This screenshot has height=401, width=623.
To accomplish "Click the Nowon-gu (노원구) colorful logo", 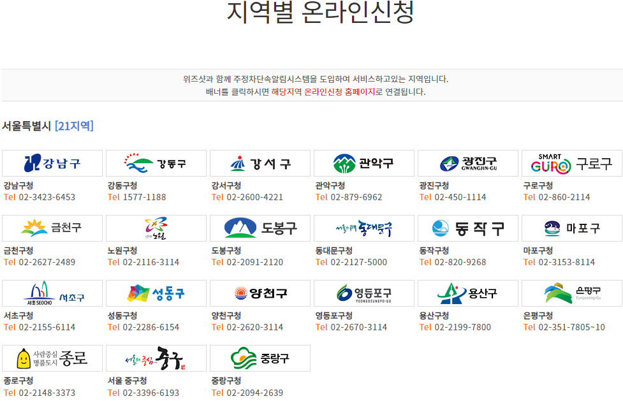I will point(156,228).
